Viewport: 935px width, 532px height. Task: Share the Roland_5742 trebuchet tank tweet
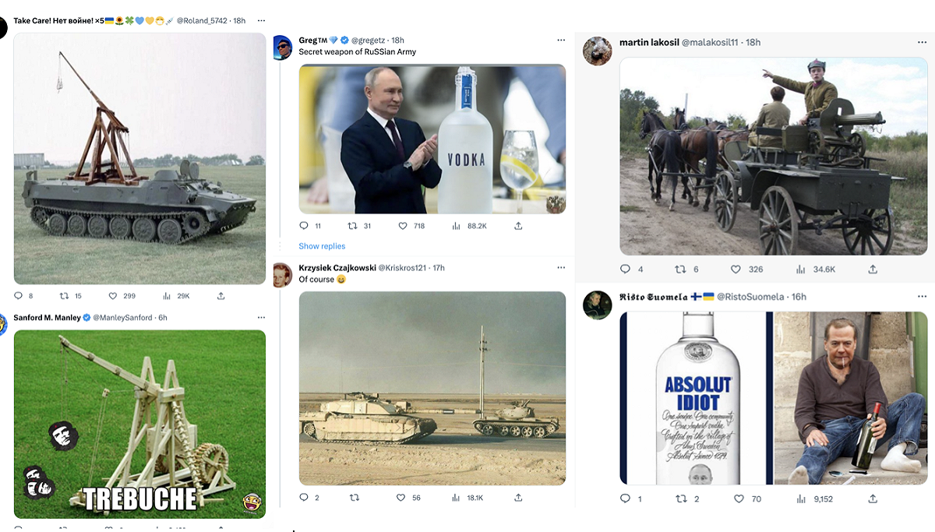point(221,296)
